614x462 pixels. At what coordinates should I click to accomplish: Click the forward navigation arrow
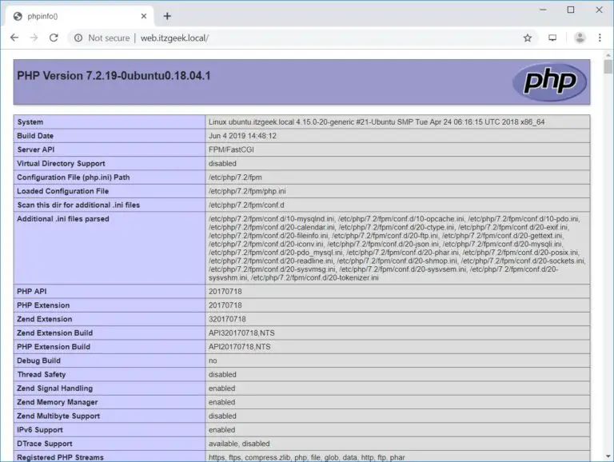pos(34,38)
